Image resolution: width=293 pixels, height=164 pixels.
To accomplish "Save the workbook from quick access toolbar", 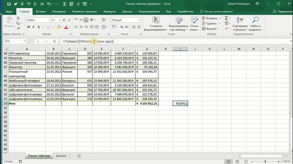I will coord(9,4).
